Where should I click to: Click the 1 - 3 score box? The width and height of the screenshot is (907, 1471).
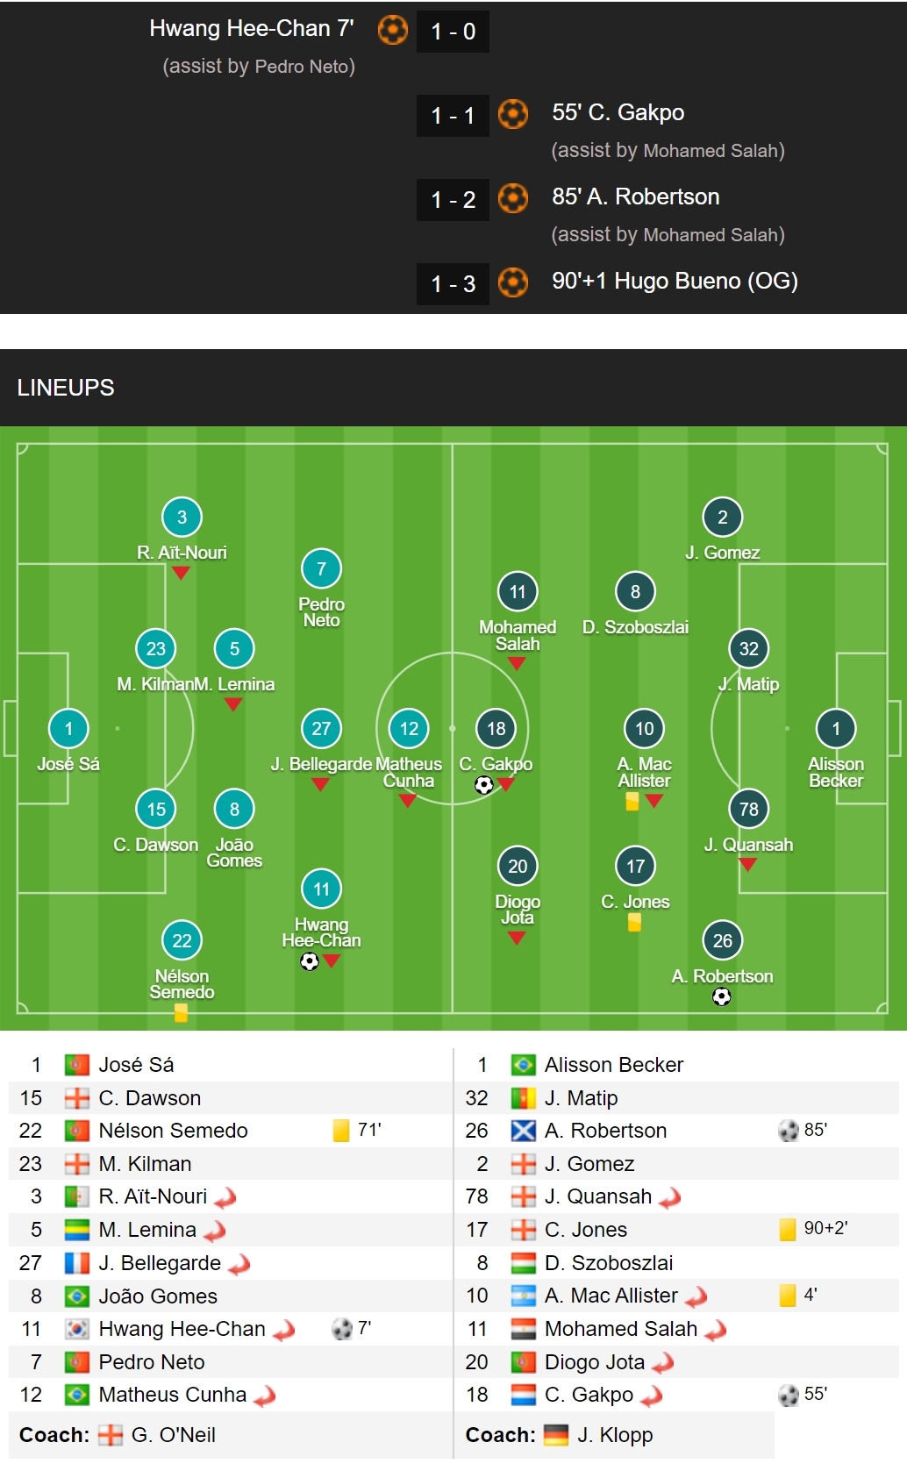coord(453,283)
